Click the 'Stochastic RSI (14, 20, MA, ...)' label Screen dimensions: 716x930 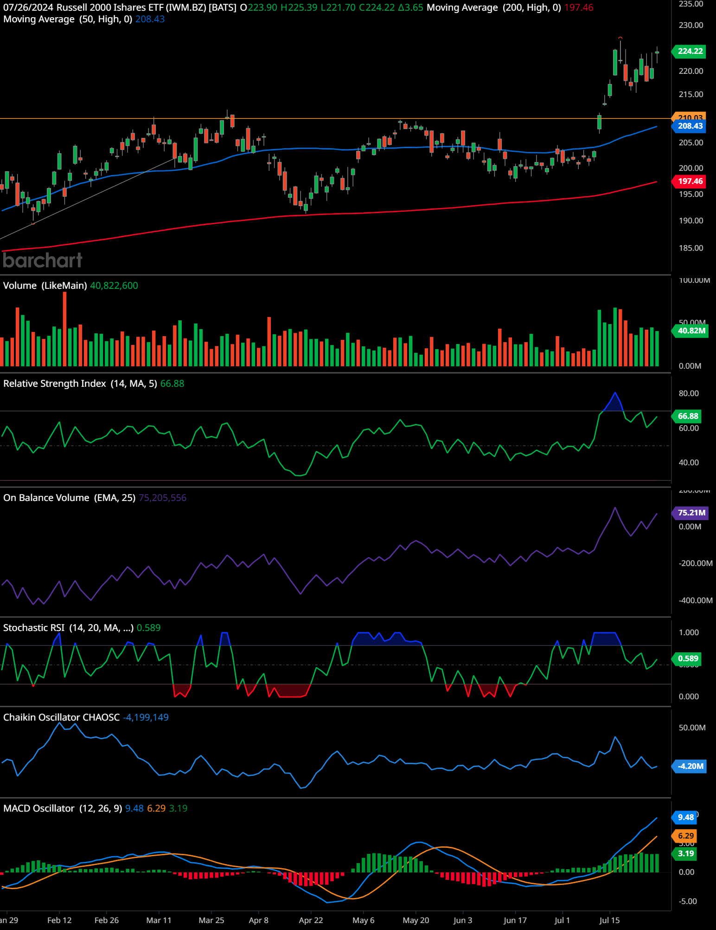coord(68,628)
